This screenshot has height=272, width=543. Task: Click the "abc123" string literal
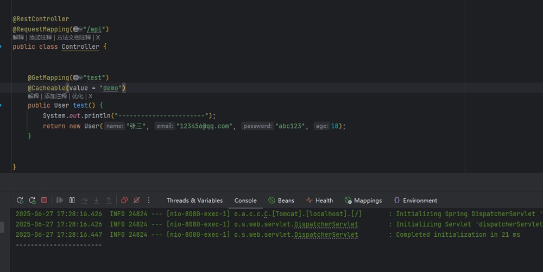coord(290,126)
